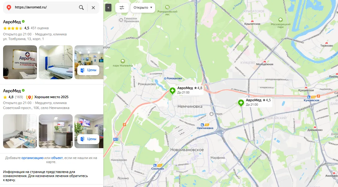The width and height of the screenshot is (338, 187).
Task: Click the Гимназия Примакова marker
Action: pyautogui.click(x=121, y=20)
